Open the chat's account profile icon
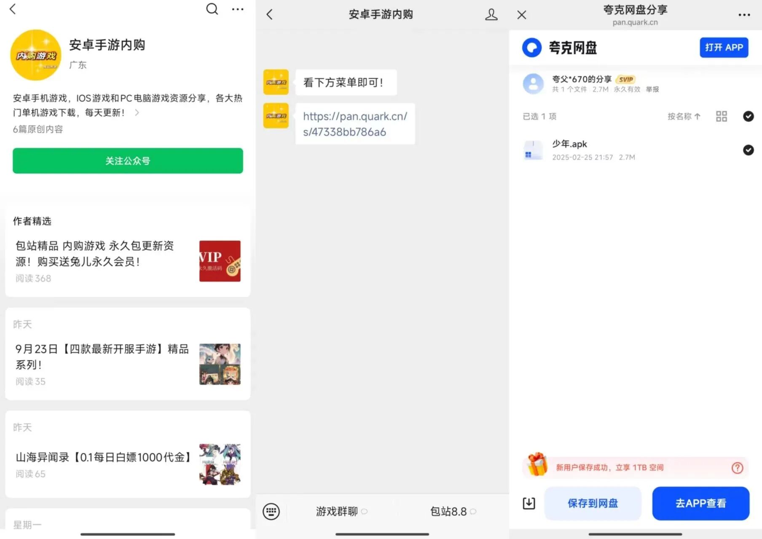The image size is (762, 539). click(x=491, y=14)
